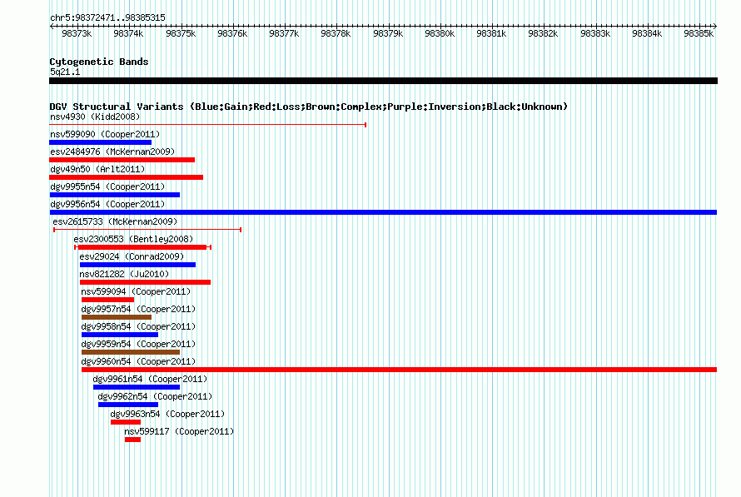Screen dimensions: 741x497
Task: Click the 98374k ruler tick label
Action: tap(128, 33)
